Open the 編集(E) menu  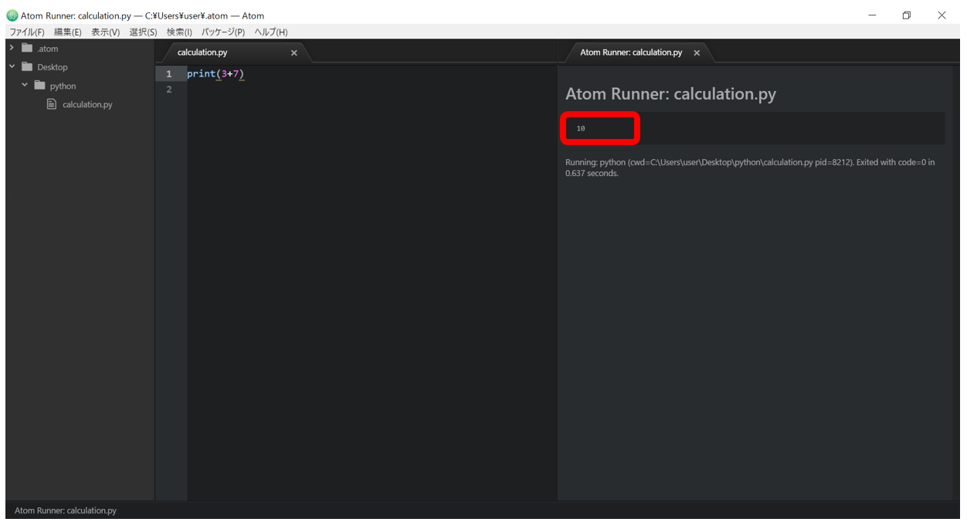coord(67,32)
